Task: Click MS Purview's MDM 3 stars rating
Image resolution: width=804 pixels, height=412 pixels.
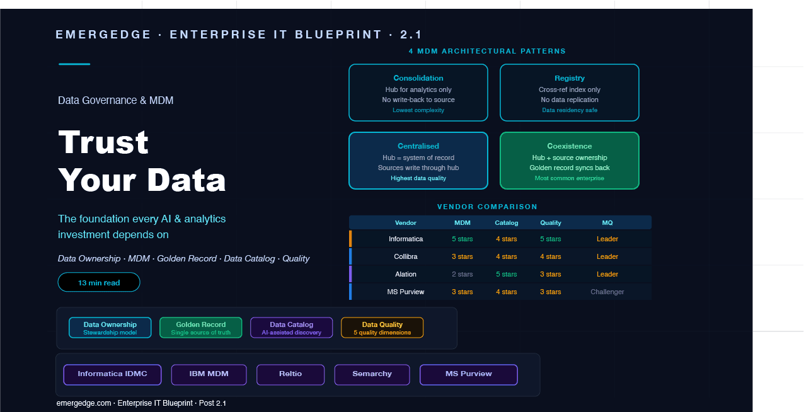Action: click(462, 292)
